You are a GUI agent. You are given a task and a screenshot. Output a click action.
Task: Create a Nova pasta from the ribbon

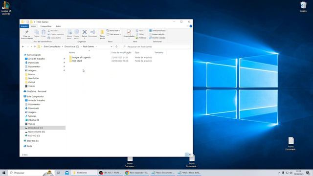click(102, 34)
